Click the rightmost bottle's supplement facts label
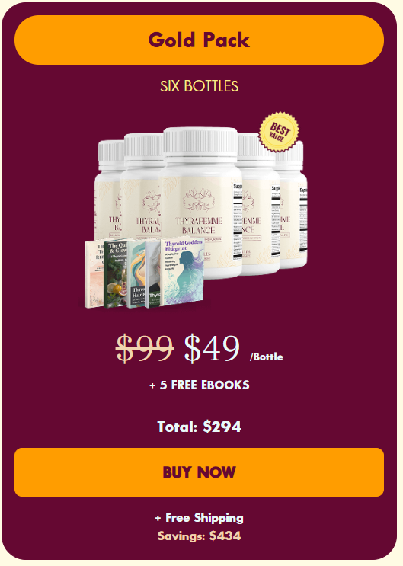 coord(303,221)
